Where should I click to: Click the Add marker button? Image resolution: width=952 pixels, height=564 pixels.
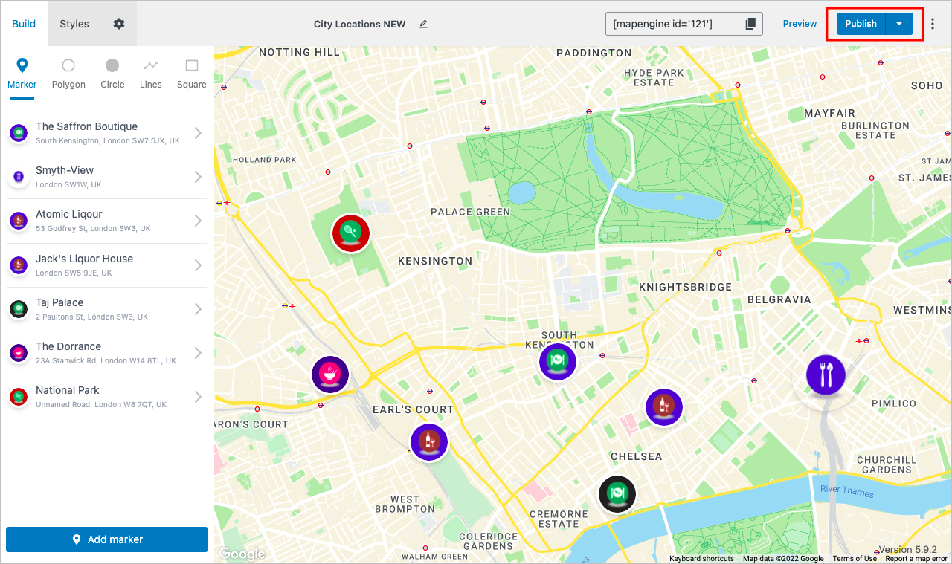pyautogui.click(x=107, y=539)
